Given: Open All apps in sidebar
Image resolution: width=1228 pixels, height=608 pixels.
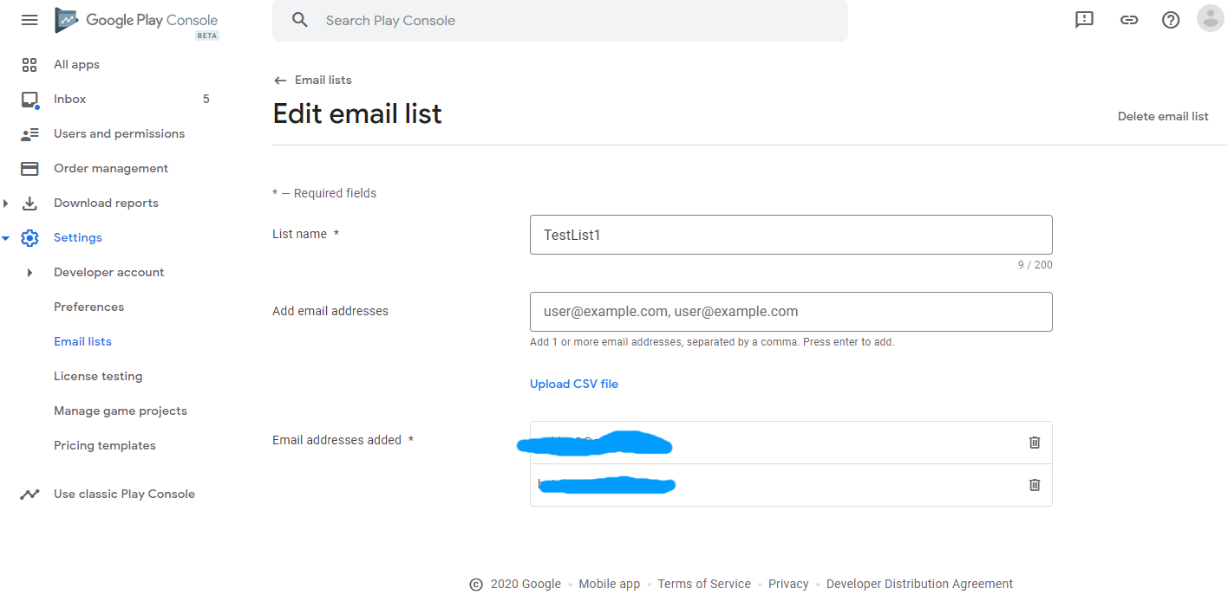Looking at the screenshot, I should [x=76, y=65].
